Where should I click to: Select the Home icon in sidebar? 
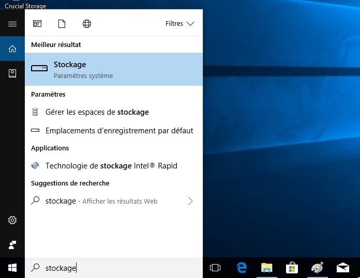tap(12, 49)
